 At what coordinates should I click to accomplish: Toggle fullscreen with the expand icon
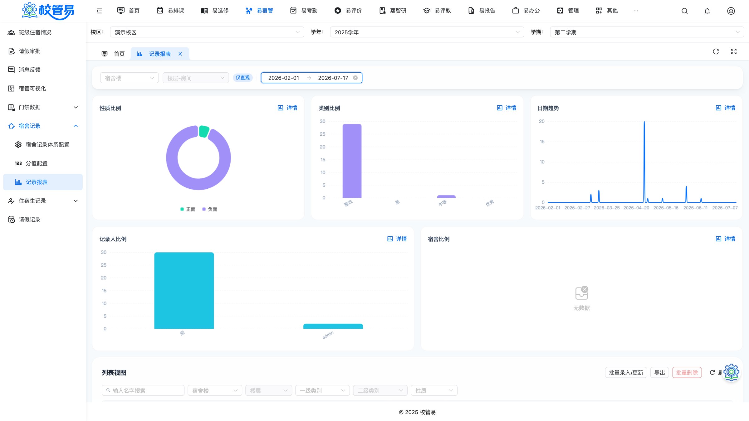(734, 52)
